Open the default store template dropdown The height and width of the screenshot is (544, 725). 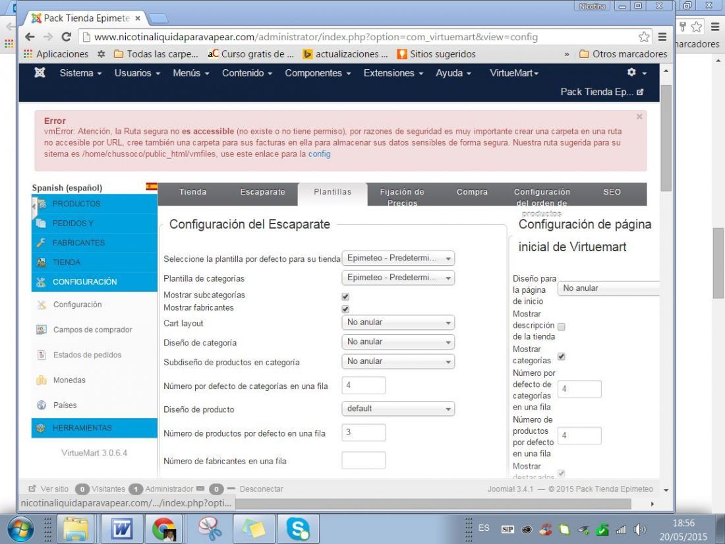[398, 258]
